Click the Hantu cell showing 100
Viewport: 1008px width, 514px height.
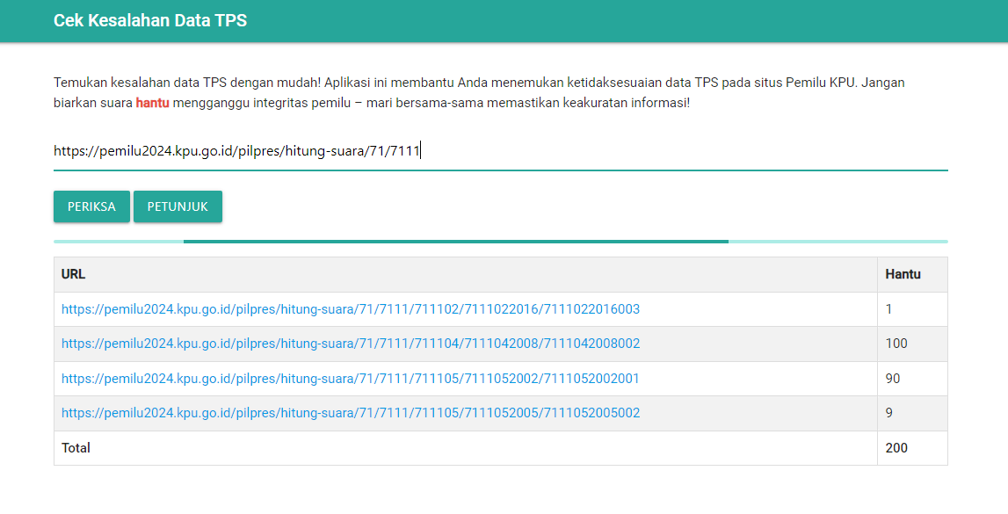pyautogui.click(x=895, y=344)
